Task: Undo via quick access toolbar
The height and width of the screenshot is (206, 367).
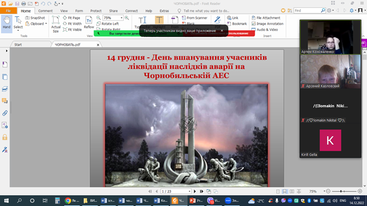Action: coord(43,3)
